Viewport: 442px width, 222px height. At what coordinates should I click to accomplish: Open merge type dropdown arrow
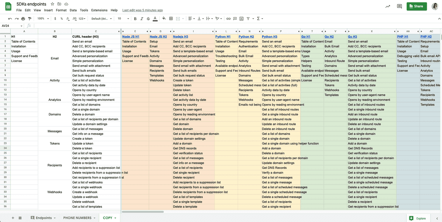[x=183, y=19]
